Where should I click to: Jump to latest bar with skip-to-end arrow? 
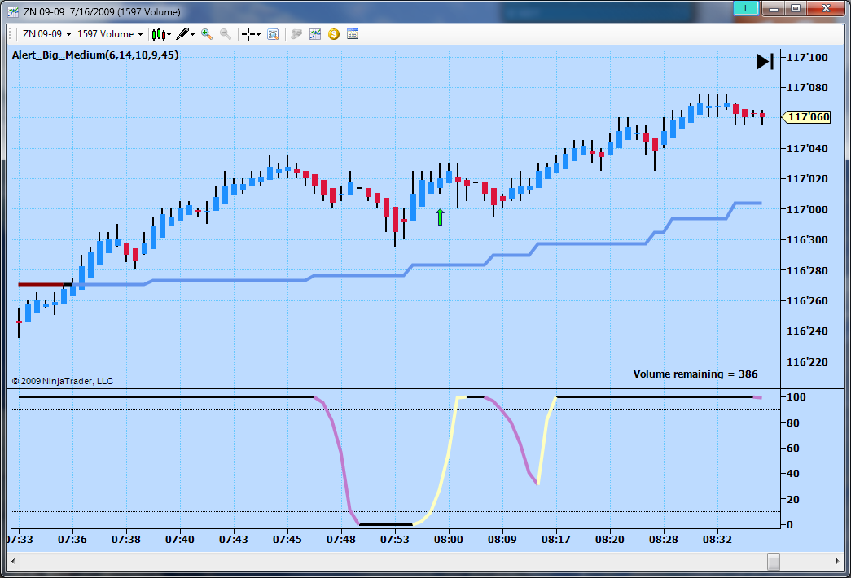point(765,61)
